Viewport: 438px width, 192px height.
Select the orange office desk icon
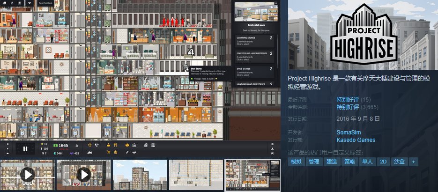tap(108, 145)
